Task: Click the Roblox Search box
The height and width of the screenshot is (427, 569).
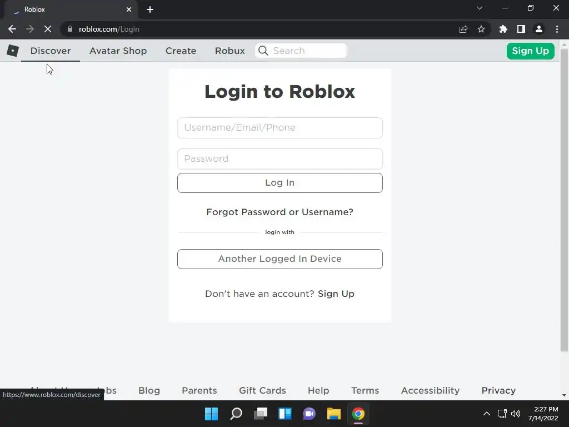Action: pyautogui.click(x=301, y=51)
